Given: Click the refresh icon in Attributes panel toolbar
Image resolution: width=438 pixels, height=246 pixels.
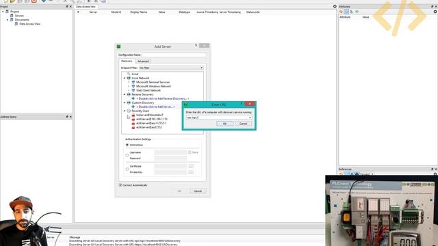Looking at the screenshot, I should coord(341,12).
